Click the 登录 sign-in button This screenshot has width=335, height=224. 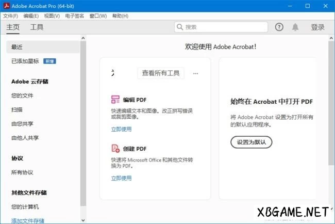[317, 27]
